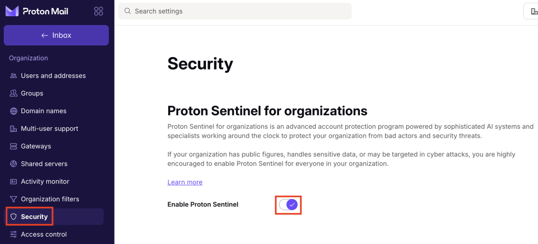Open Multi-user support settings
This screenshot has height=244, width=538.
pyautogui.click(x=49, y=129)
